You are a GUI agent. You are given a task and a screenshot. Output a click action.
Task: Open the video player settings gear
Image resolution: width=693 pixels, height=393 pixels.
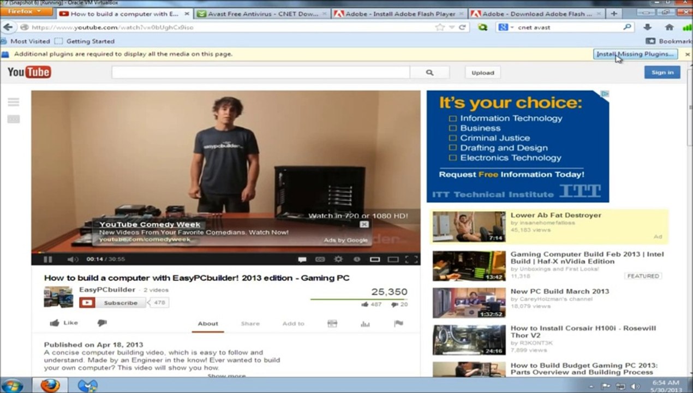coord(338,259)
